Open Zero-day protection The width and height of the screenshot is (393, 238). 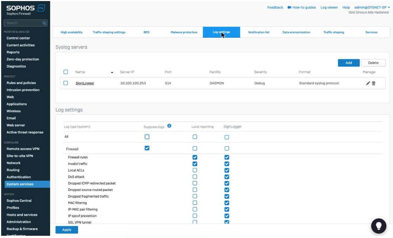23,59
